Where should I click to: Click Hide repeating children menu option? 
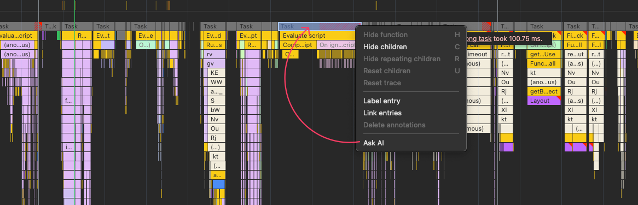(402, 59)
